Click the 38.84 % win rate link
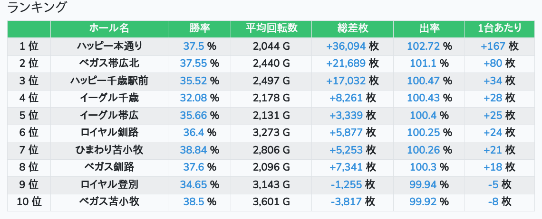Viewport: 542px width, 219px height. (x=194, y=150)
